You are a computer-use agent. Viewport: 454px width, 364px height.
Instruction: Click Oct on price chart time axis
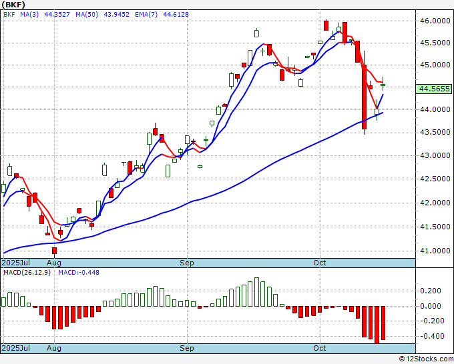[x=320, y=263]
